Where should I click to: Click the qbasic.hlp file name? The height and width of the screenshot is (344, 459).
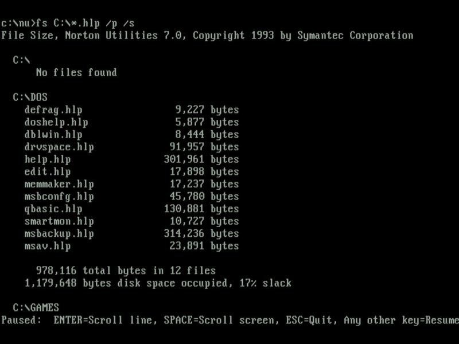[x=53, y=209]
